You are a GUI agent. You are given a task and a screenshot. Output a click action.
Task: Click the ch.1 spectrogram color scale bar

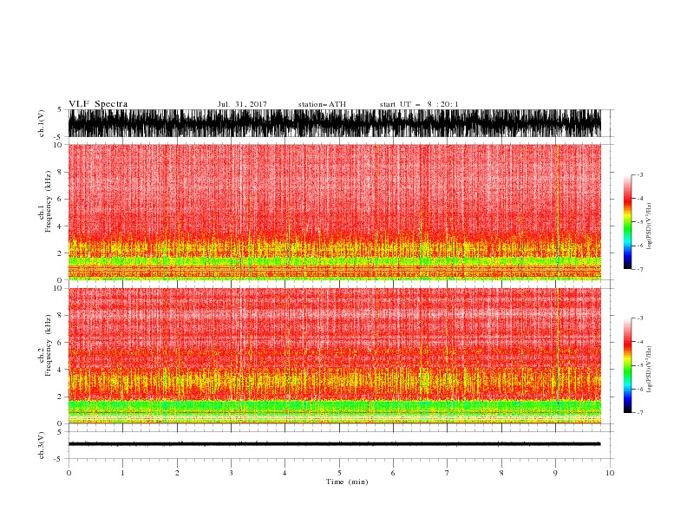pos(627,222)
